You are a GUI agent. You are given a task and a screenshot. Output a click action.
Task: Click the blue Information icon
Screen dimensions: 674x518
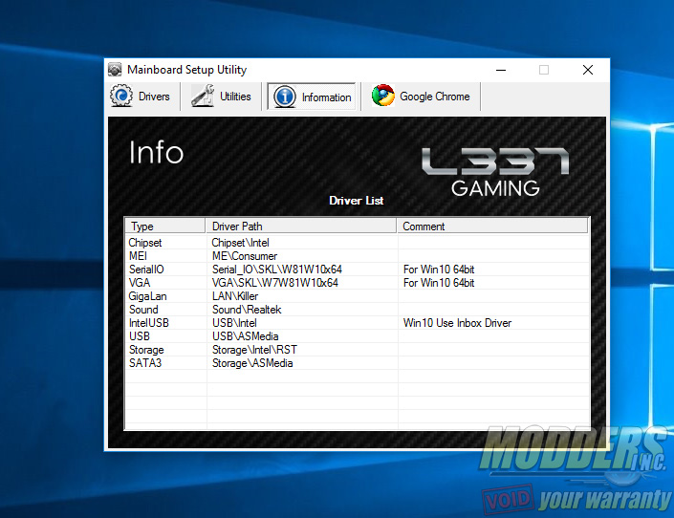(285, 97)
